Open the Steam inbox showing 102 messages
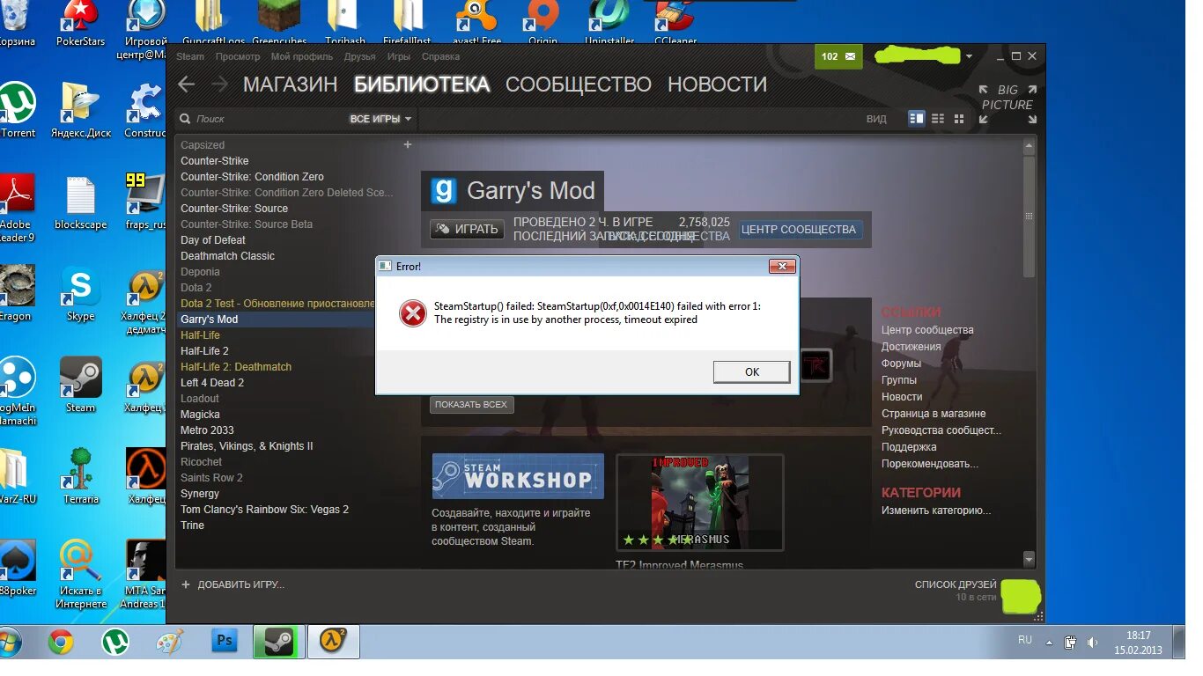This screenshot has width=1203, height=676. point(838,56)
